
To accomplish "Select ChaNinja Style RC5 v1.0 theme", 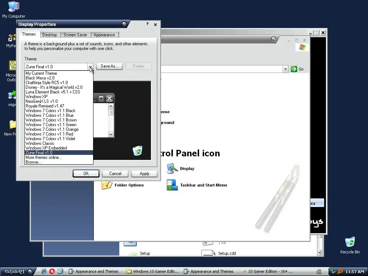I will [59, 83].
